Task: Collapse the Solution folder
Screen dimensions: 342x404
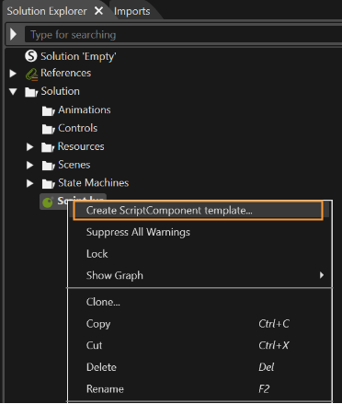Action: pos(13,91)
